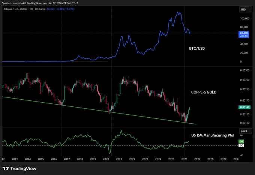Click the 40 label on PMI axis
This screenshot has height=175, width=255.
tap(241, 156)
